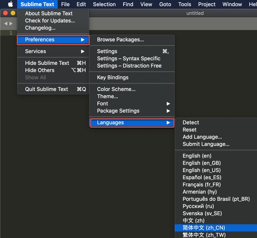Select Français (fr_FR) language
Viewport: 257px width, 238px height.
coord(216,185)
